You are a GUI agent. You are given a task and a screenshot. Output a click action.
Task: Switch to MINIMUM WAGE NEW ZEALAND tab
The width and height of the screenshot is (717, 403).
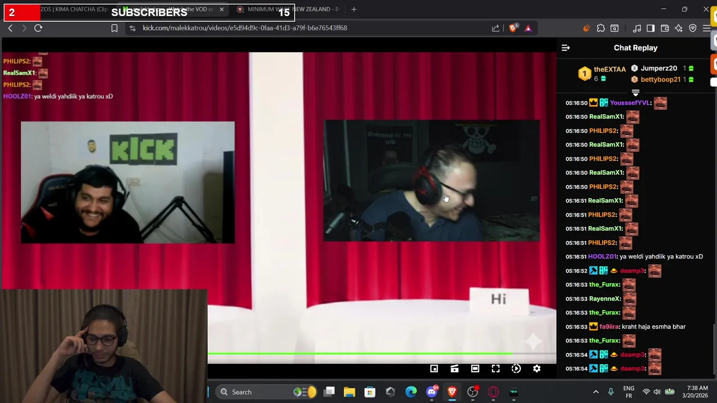(x=287, y=9)
